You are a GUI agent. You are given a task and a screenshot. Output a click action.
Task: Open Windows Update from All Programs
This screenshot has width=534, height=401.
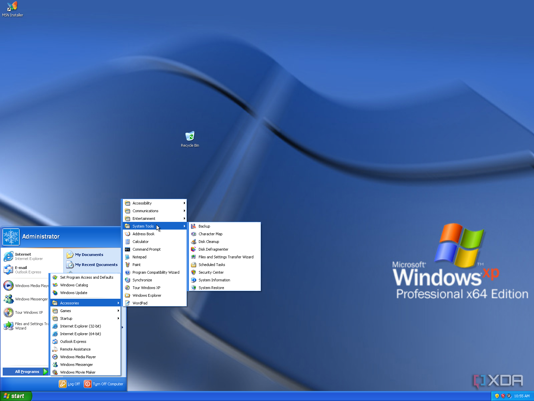coord(73,293)
